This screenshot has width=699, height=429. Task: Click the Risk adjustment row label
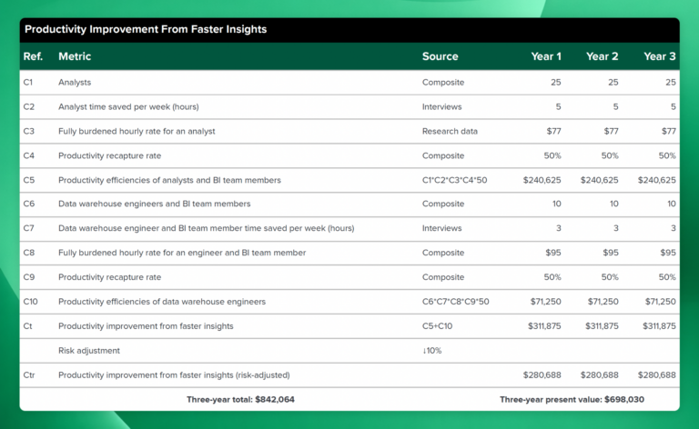tap(89, 351)
